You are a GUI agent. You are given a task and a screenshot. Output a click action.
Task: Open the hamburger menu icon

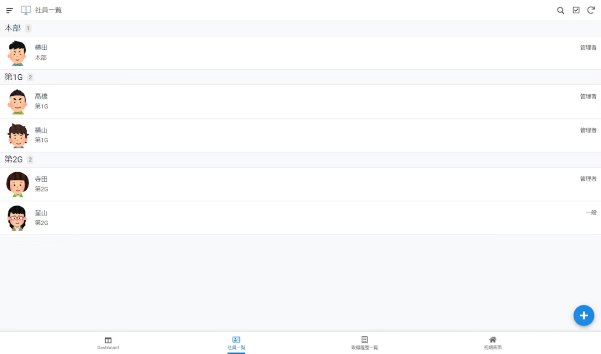pos(9,10)
